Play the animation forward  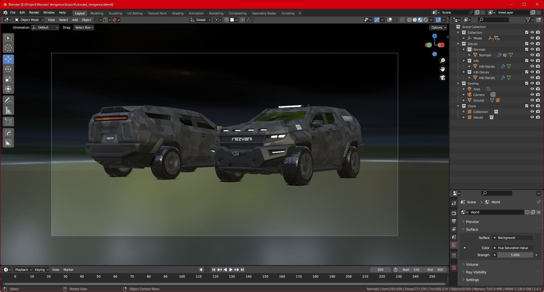231,270
